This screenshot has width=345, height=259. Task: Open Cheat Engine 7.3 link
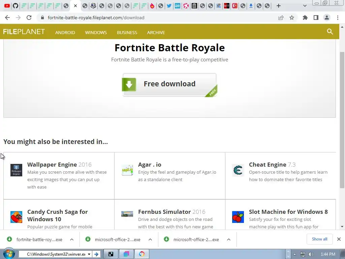(x=272, y=165)
